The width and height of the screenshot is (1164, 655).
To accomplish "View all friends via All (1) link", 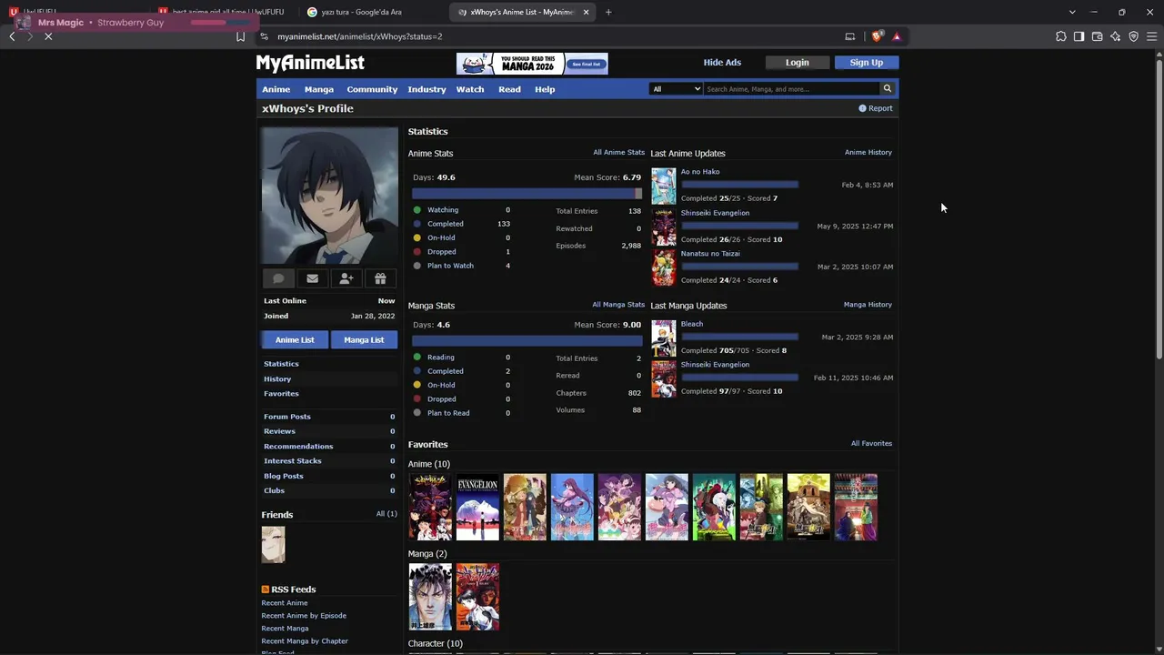I will click(x=386, y=514).
